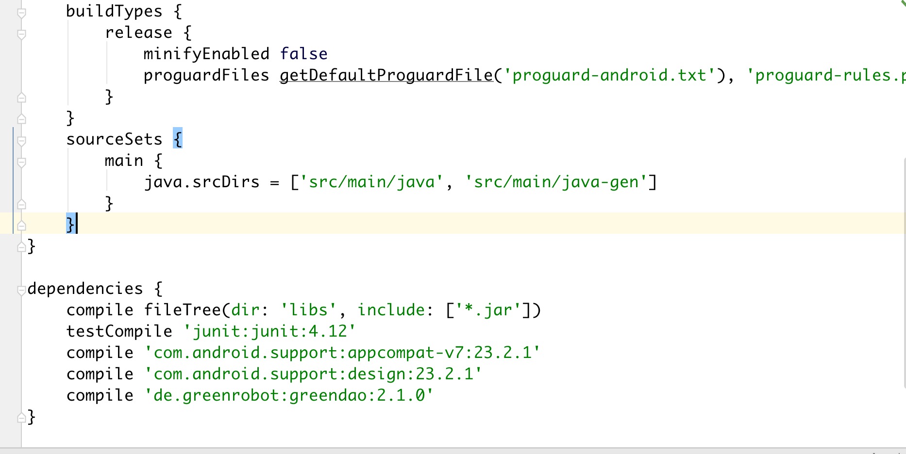The width and height of the screenshot is (906, 454).
Task: Click fold-end marker beside highlighted sourceSets closing brace
Action: (21, 225)
